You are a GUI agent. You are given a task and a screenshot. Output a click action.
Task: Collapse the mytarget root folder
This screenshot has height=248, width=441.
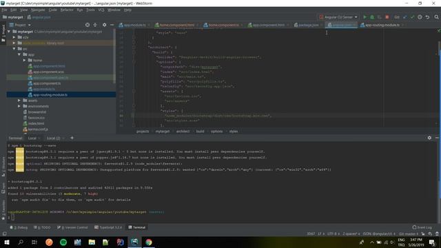(9, 32)
